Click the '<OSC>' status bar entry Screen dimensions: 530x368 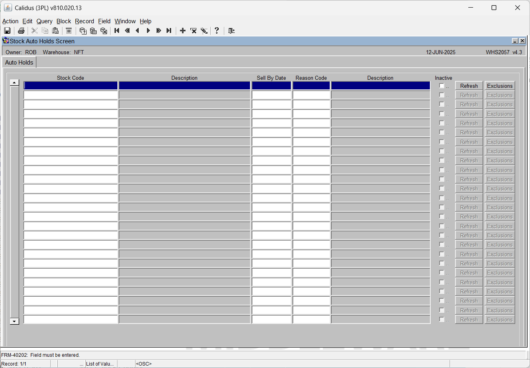tap(144, 364)
